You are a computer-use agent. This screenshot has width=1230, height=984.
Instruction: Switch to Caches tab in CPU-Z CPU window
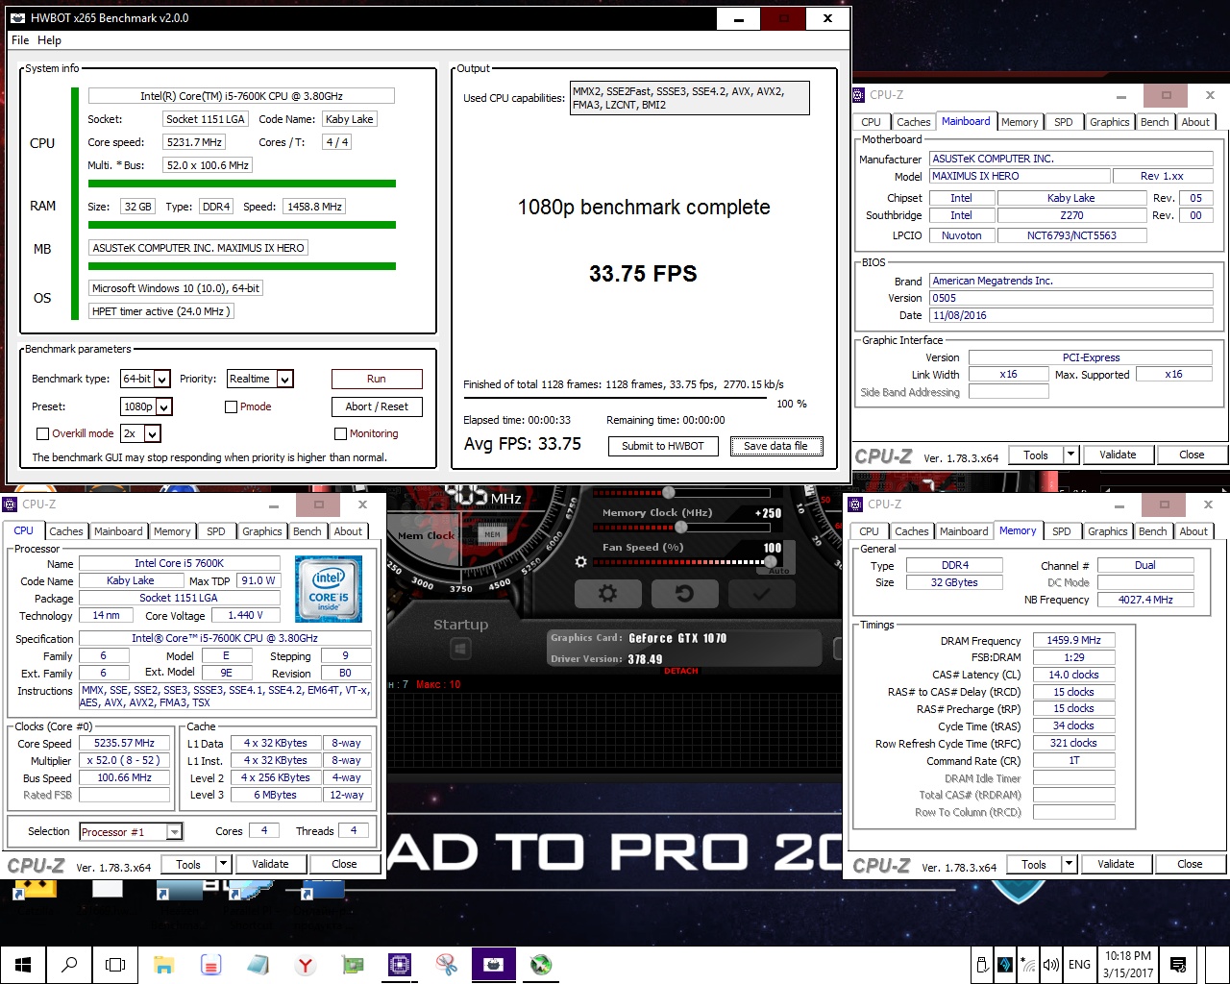pyautogui.click(x=66, y=531)
